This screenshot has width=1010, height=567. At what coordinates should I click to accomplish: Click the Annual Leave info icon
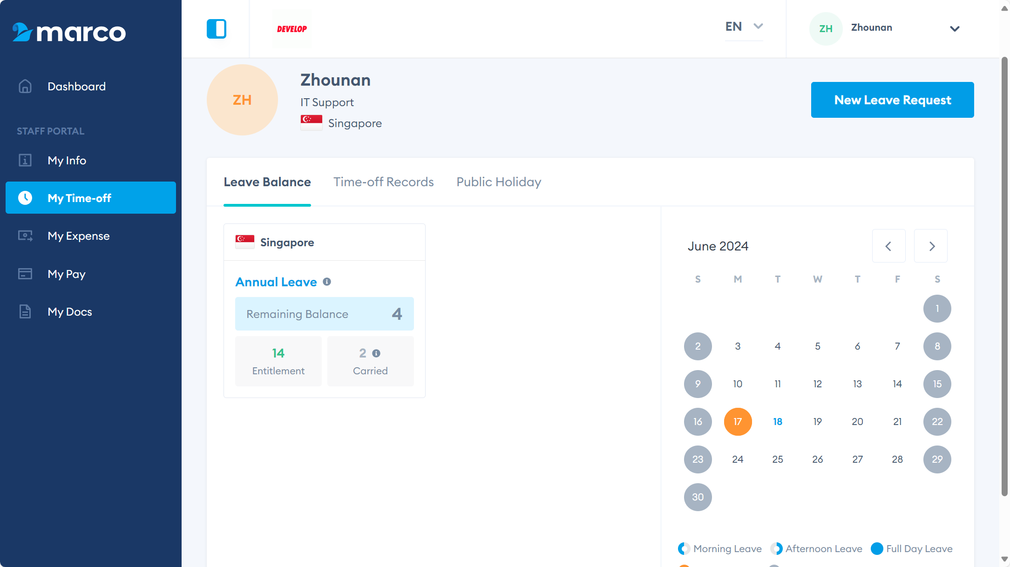327,282
